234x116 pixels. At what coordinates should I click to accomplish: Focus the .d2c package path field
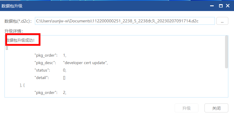tap(125, 21)
